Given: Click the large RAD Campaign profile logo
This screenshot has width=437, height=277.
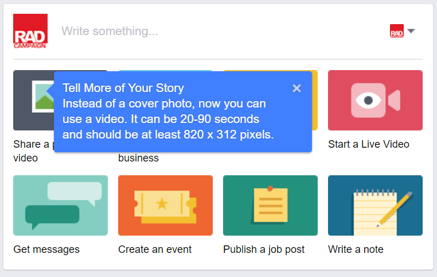Looking at the screenshot, I should (x=30, y=31).
